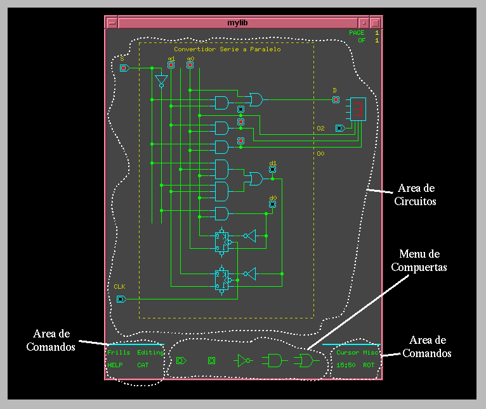Toggle the CLK input switch
This screenshot has width=486, height=409.
[x=121, y=299]
